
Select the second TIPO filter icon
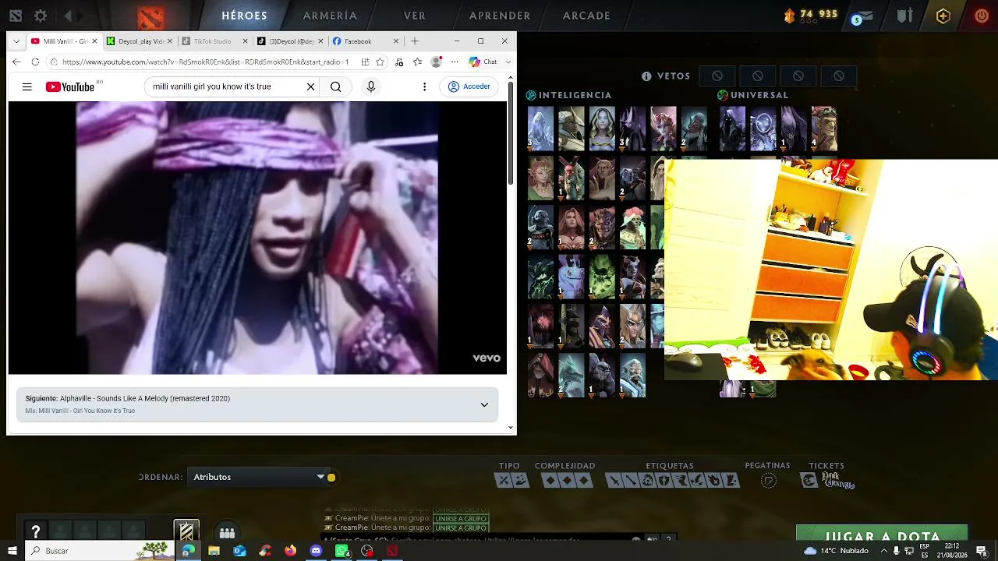520,481
